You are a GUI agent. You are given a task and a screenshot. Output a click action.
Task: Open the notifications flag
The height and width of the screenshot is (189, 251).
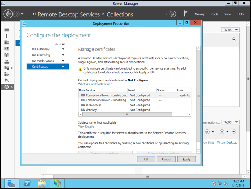click(186, 14)
